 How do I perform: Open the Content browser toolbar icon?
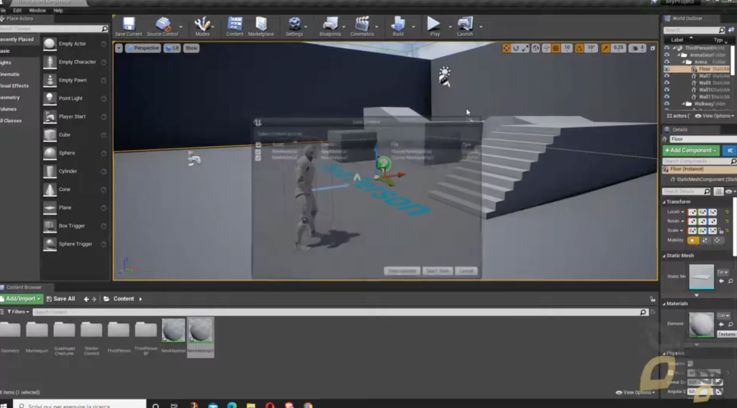(235, 27)
